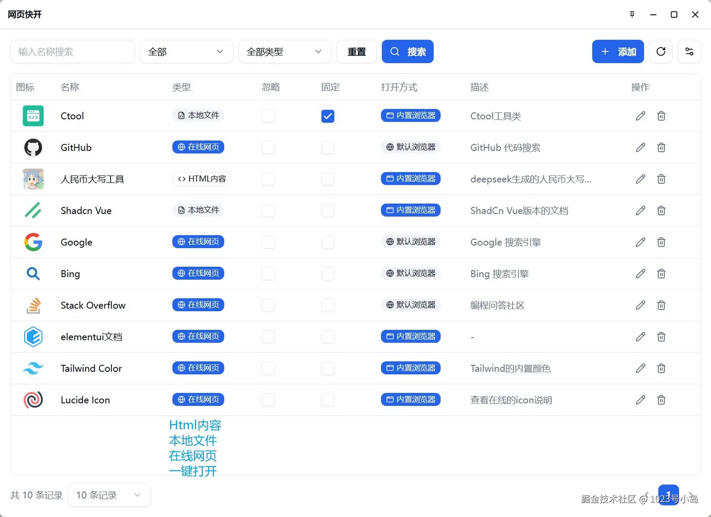
Task: Delete the Lucide Icon entry
Action: click(x=661, y=400)
